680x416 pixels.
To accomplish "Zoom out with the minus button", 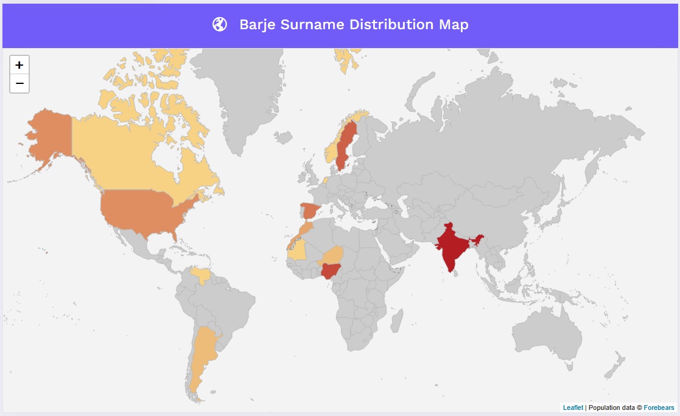I will click(x=19, y=83).
